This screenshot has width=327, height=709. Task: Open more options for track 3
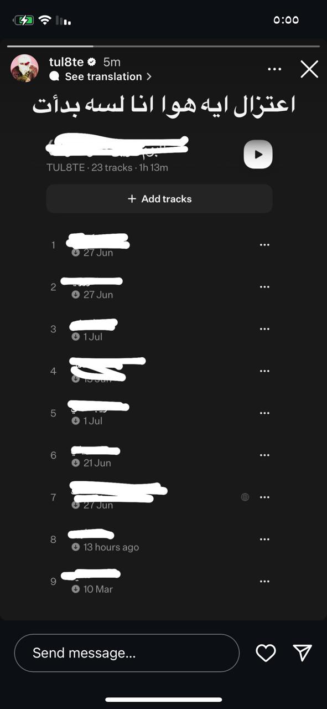(264, 329)
